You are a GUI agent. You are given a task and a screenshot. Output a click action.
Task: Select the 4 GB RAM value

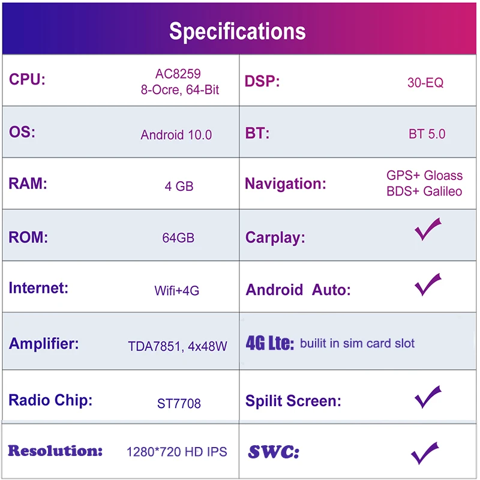point(179,186)
